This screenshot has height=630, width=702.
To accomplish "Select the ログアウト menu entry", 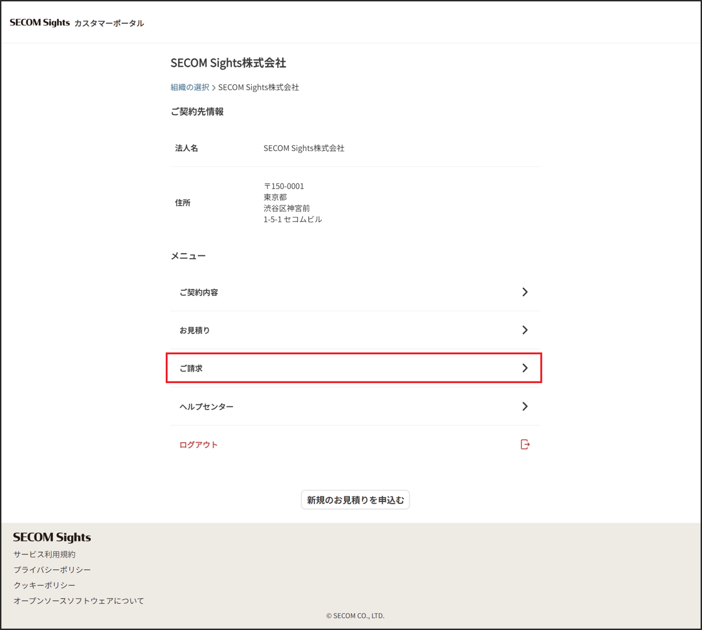I will click(355, 444).
